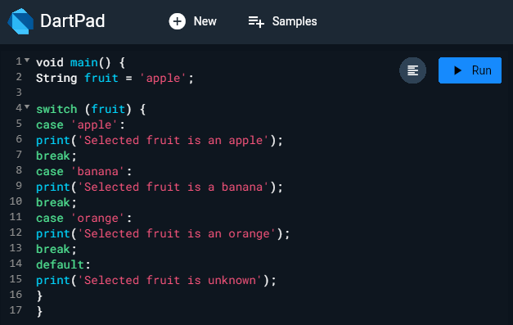Click the DartPad logo icon

click(20, 21)
